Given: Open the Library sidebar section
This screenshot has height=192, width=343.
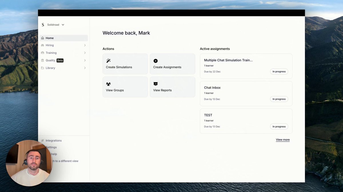Looking at the screenshot, I should coord(64,68).
